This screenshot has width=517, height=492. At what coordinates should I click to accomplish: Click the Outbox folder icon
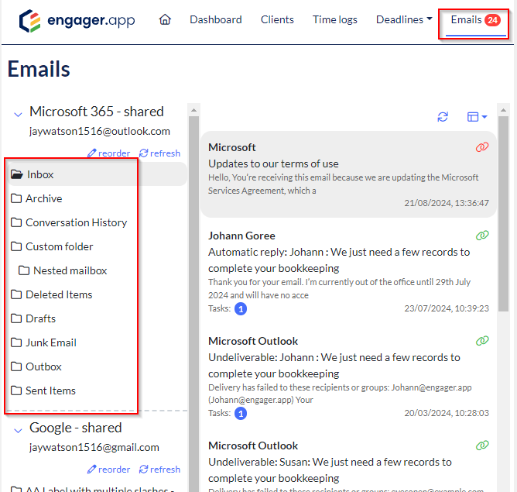point(16,367)
